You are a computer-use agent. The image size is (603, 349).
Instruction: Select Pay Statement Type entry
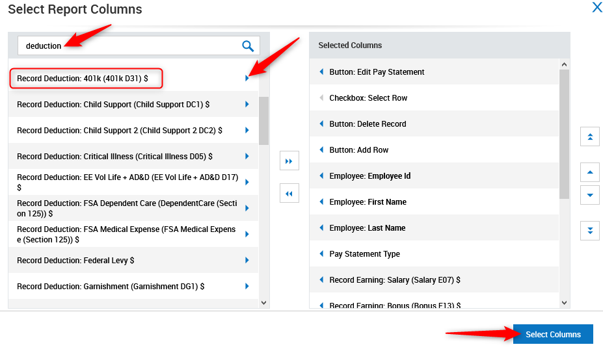[x=434, y=253]
